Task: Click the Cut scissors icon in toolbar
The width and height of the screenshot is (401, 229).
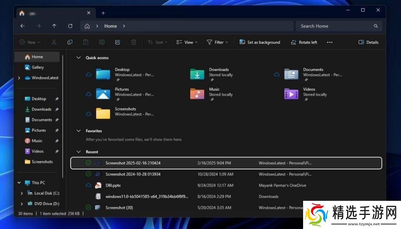Action: coord(54,42)
